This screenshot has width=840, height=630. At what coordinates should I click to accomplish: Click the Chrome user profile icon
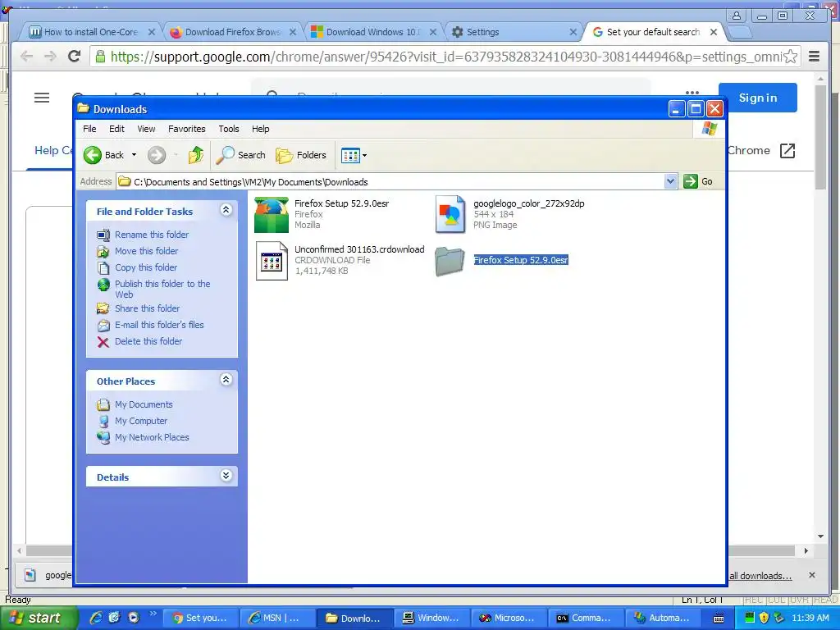(x=737, y=16)
